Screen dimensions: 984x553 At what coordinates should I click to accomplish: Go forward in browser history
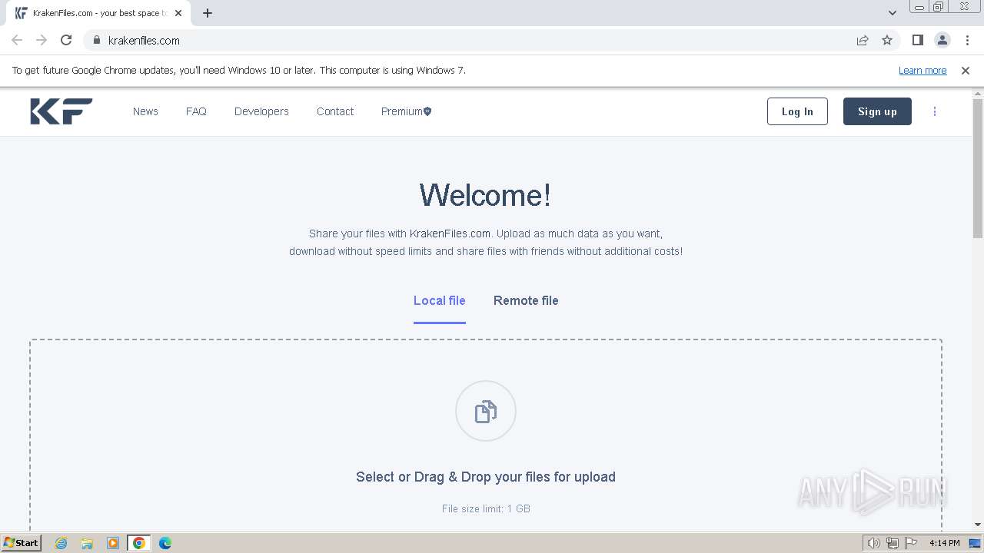point(42,40)
